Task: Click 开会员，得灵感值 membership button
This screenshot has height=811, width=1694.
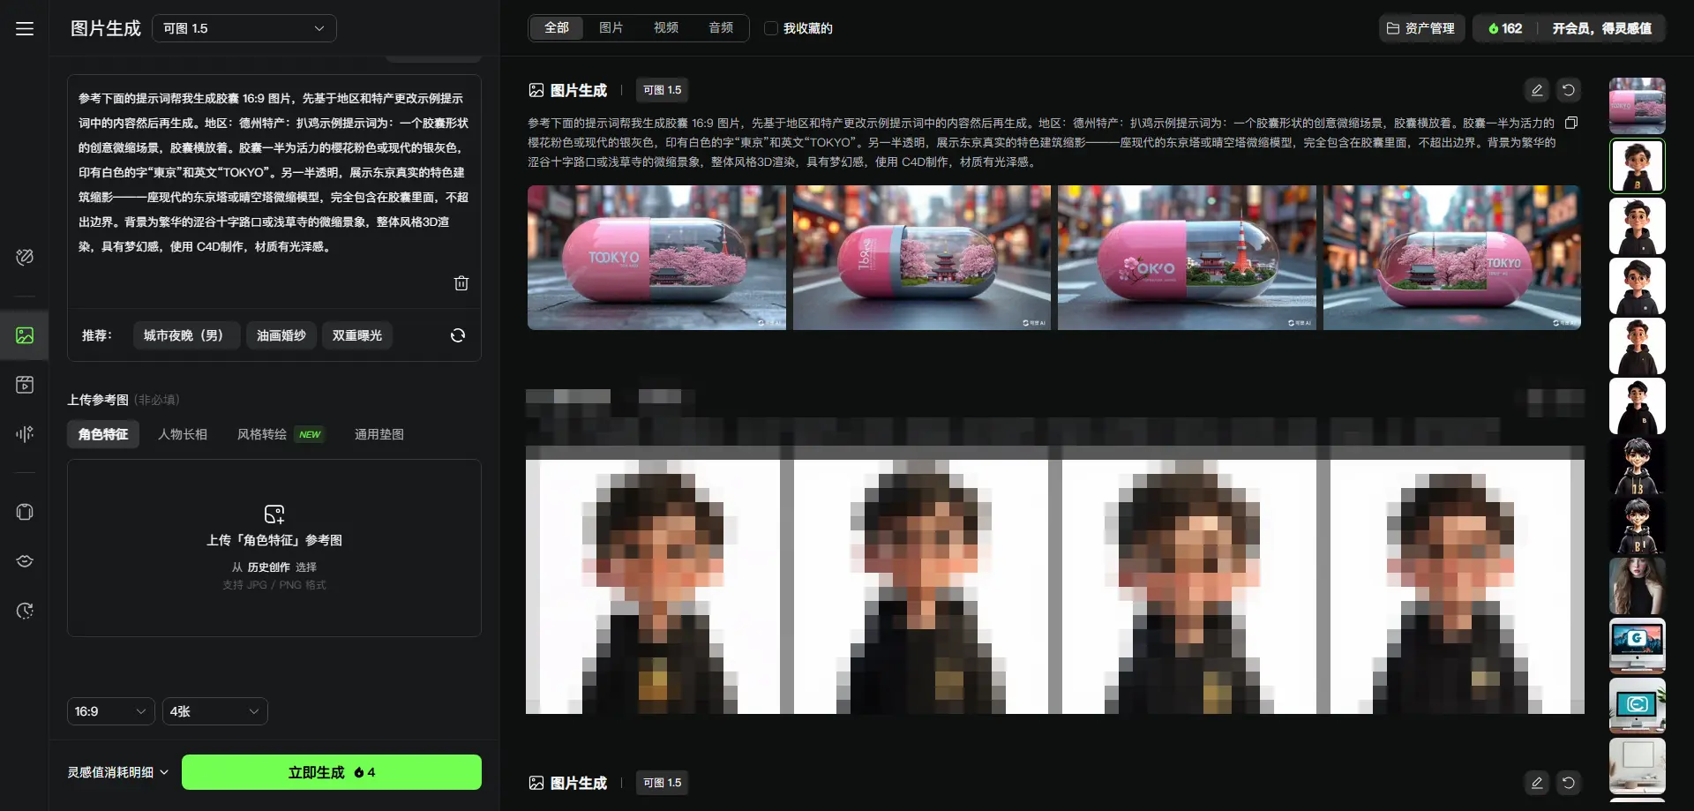Action: coord(1601,28)
